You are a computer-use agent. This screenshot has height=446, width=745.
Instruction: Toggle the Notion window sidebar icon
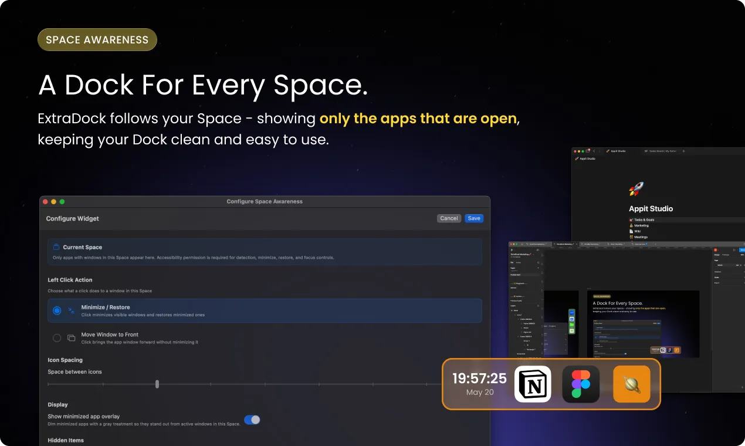click(x=587, y=151)
